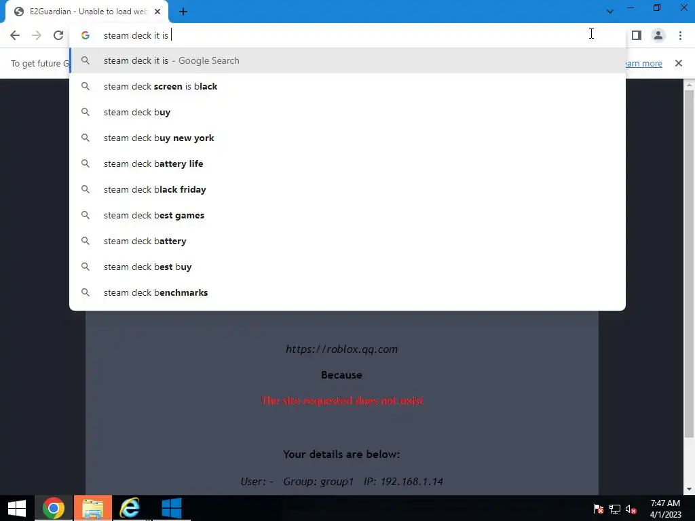
Task: Open a new tab with plus button
Action: [183, 12]
